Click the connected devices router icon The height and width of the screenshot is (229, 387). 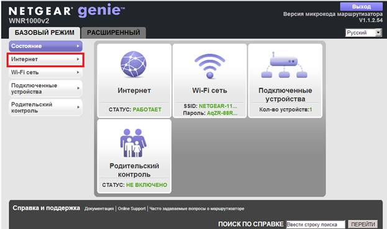[x=285, y=65]
